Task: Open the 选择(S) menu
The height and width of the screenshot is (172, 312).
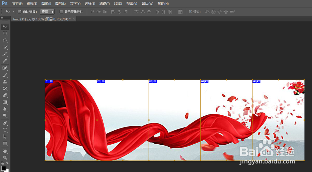Action: coord(90,3)
